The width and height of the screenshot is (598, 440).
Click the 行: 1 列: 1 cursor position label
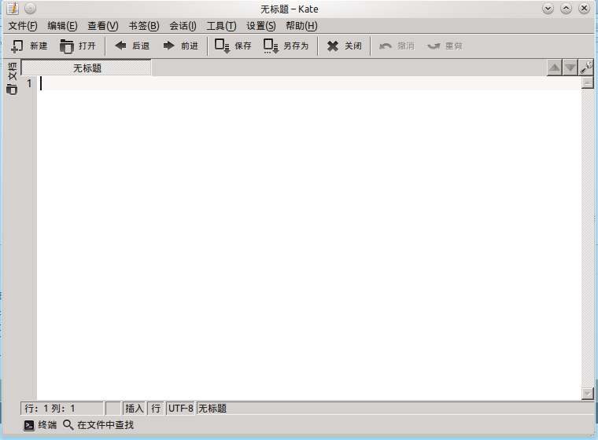[62, 409]
